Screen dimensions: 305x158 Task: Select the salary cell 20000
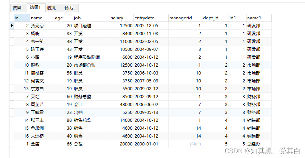[x=122, y=144]
